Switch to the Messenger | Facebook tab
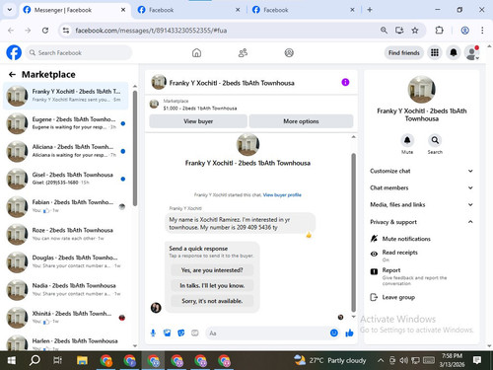The image size is (493, 370). click(x=75, y=10)
